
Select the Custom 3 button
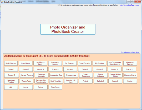[40, 69]
